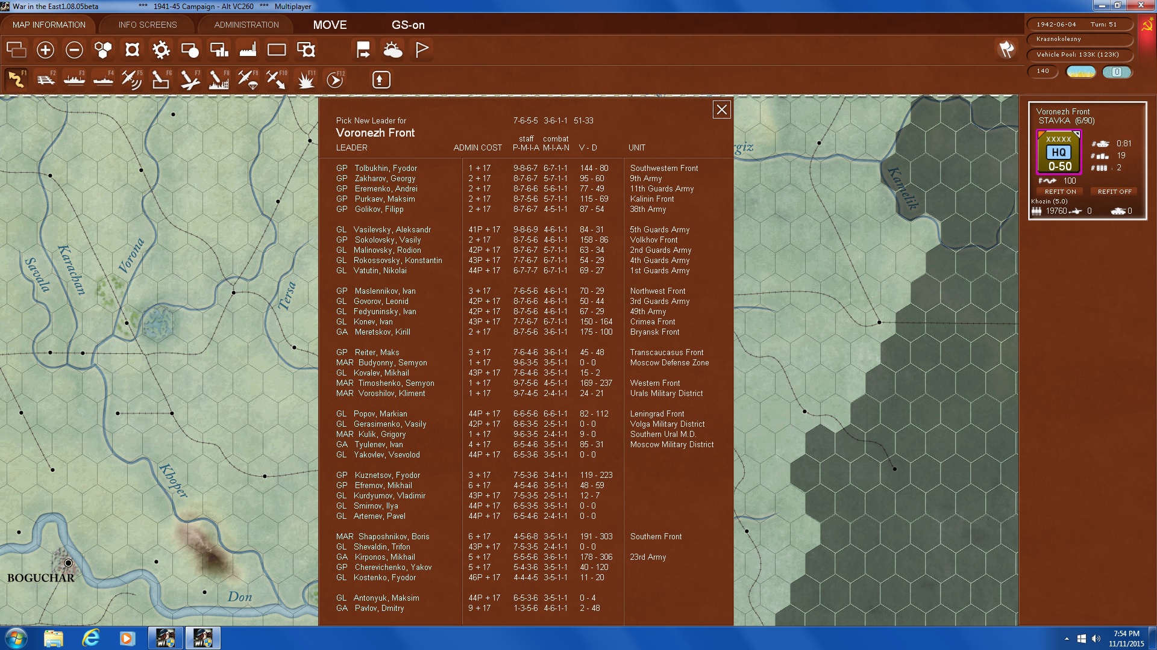1157x650 pixels.
Task: Open the MAP INFORMATION tab
Action: (x=49, y=25)
